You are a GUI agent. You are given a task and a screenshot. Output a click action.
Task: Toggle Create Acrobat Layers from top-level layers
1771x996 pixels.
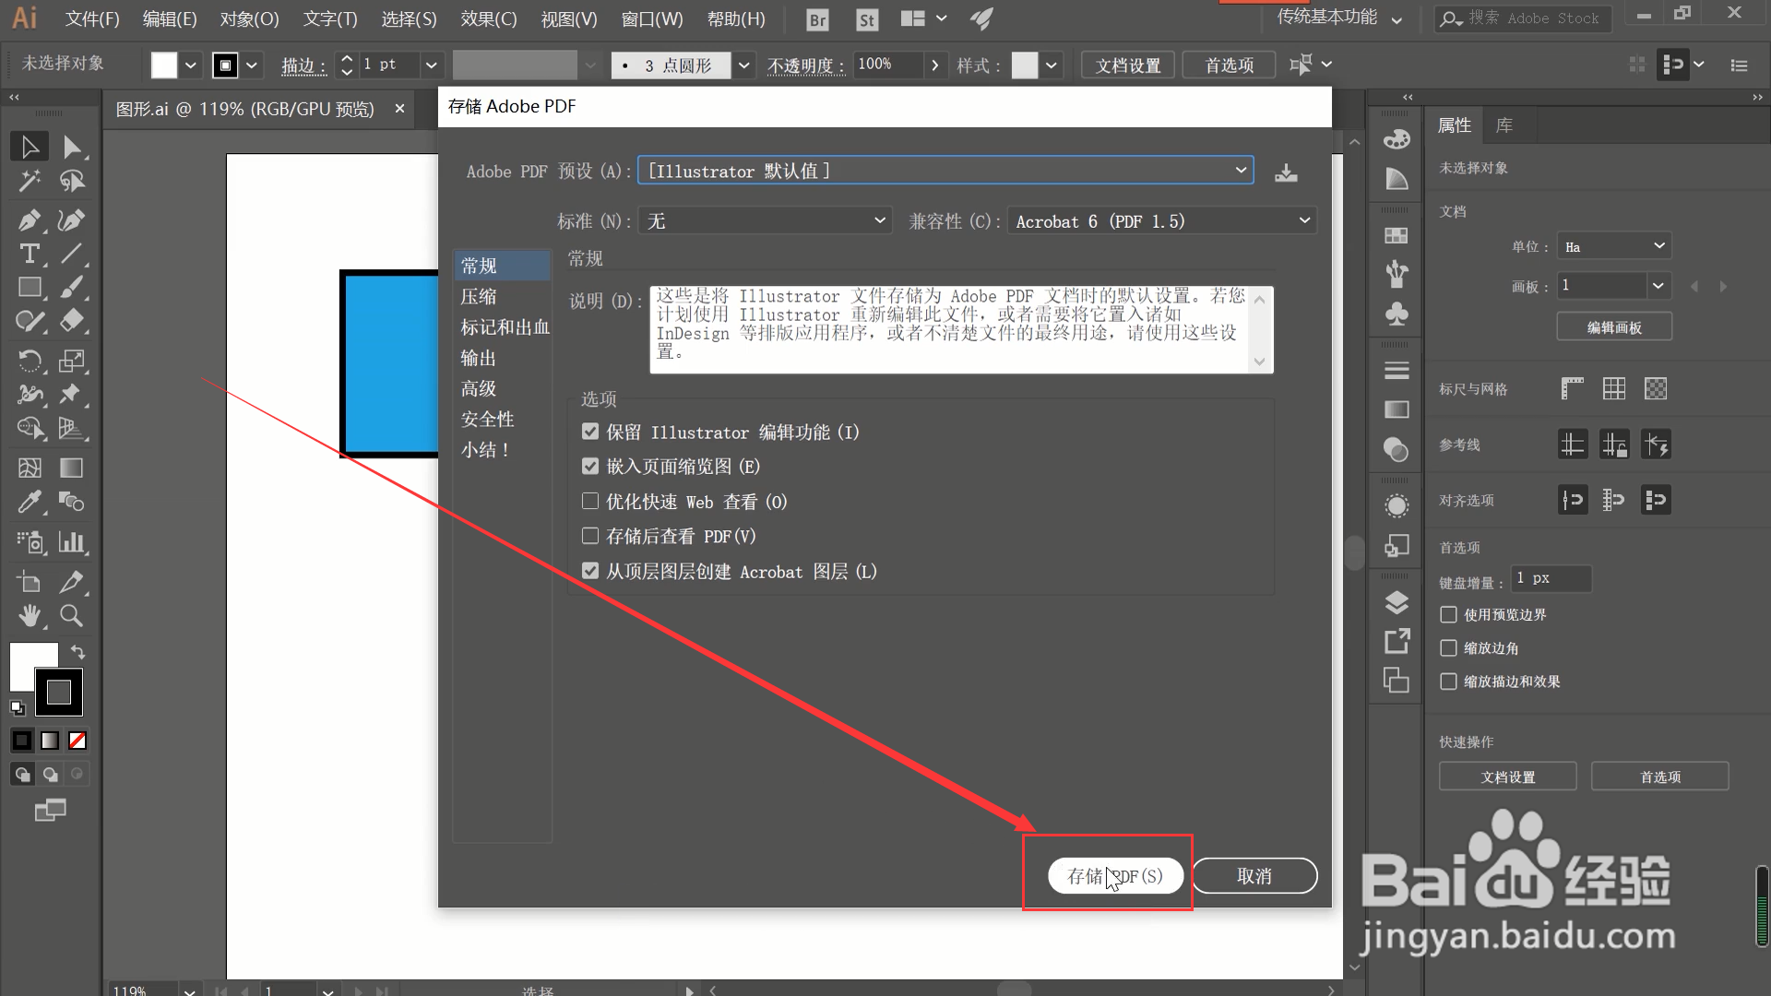pos(590,571)
